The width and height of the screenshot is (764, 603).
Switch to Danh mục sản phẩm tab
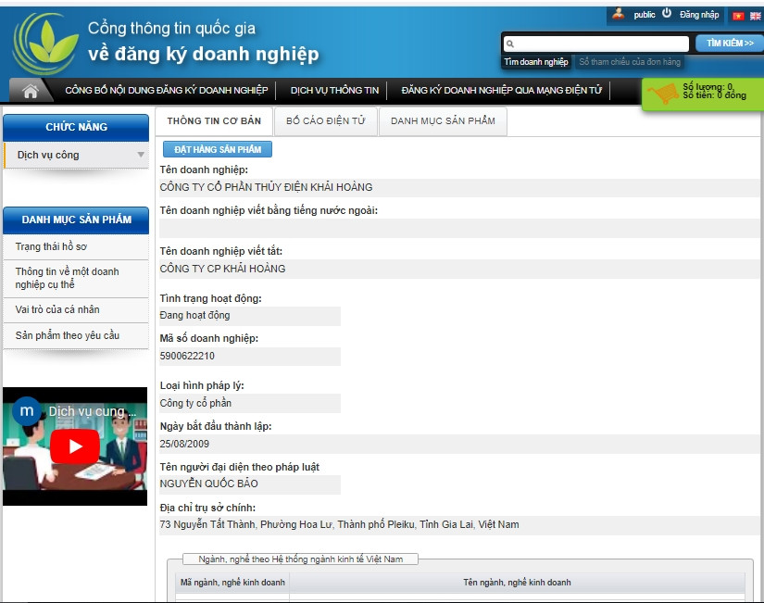(x=443, y=121)
